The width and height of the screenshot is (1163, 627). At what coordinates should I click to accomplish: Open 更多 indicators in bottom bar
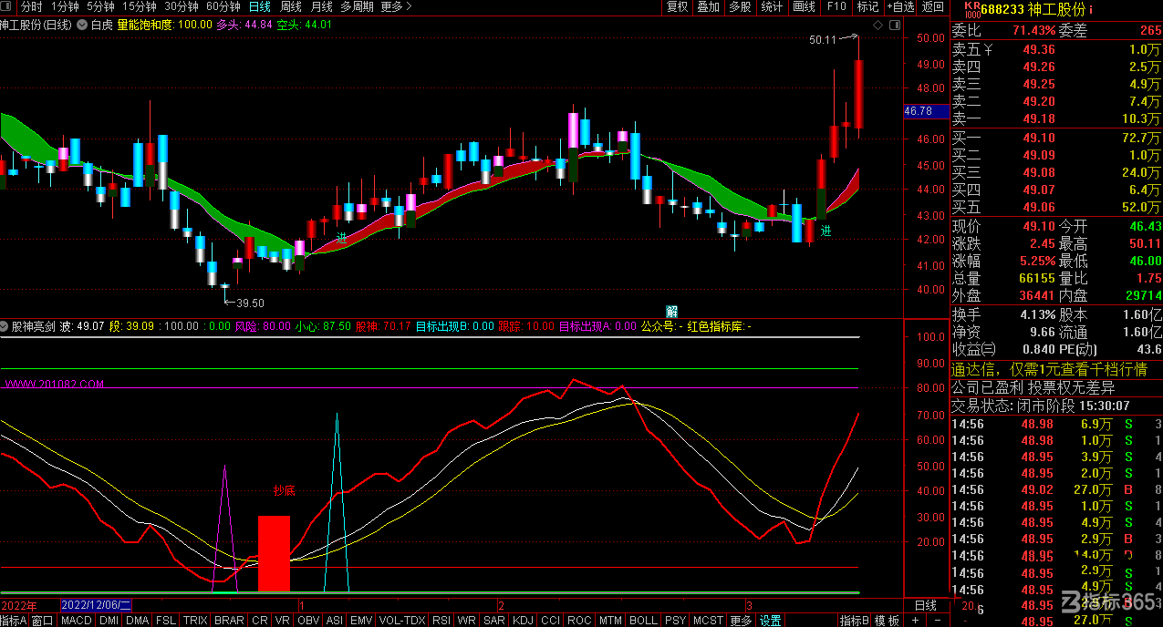tap(742, 621)
